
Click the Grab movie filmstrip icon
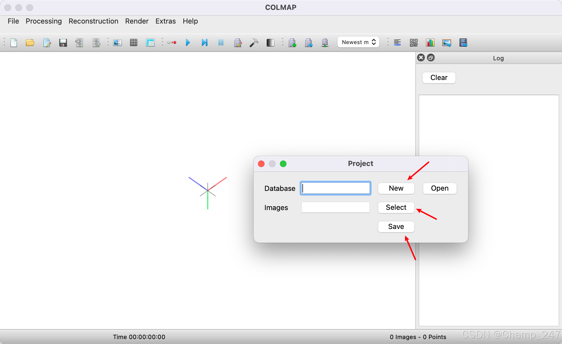point(463,43)
